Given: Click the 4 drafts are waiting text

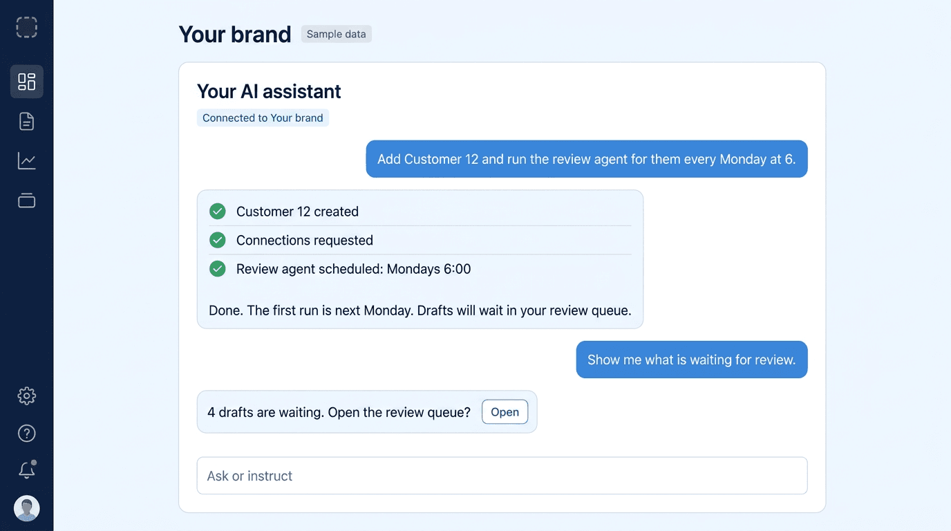Looking at the screenshot, I should (x=339, y=412).
